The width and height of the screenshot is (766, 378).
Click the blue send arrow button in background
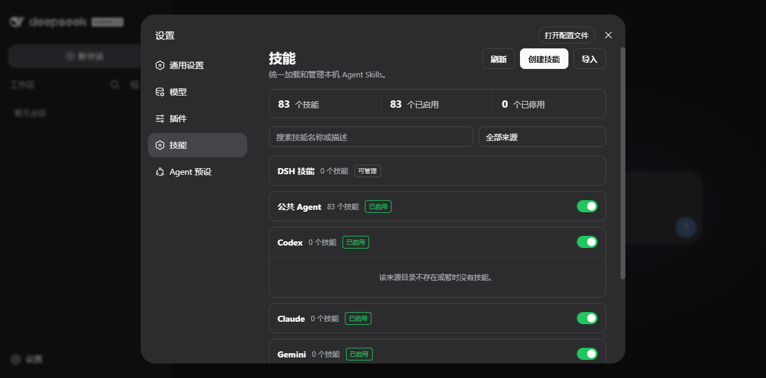pyautogui.click(x=686, y=227)
